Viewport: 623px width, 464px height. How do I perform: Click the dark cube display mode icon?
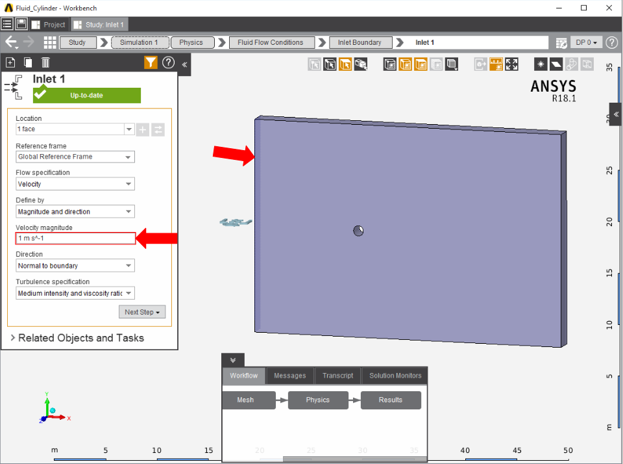click(390, 64)
